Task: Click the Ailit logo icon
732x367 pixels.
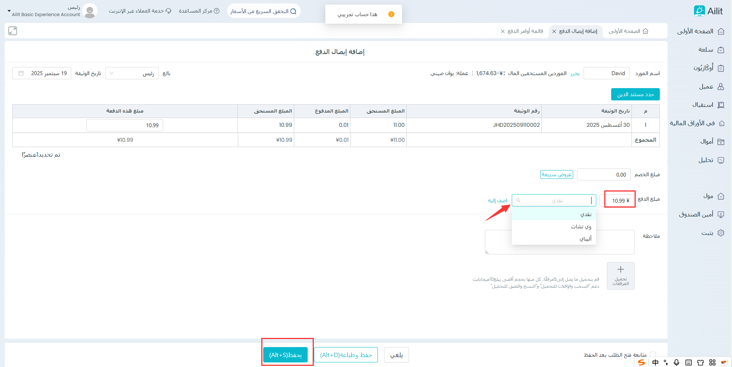Action: 699,11
